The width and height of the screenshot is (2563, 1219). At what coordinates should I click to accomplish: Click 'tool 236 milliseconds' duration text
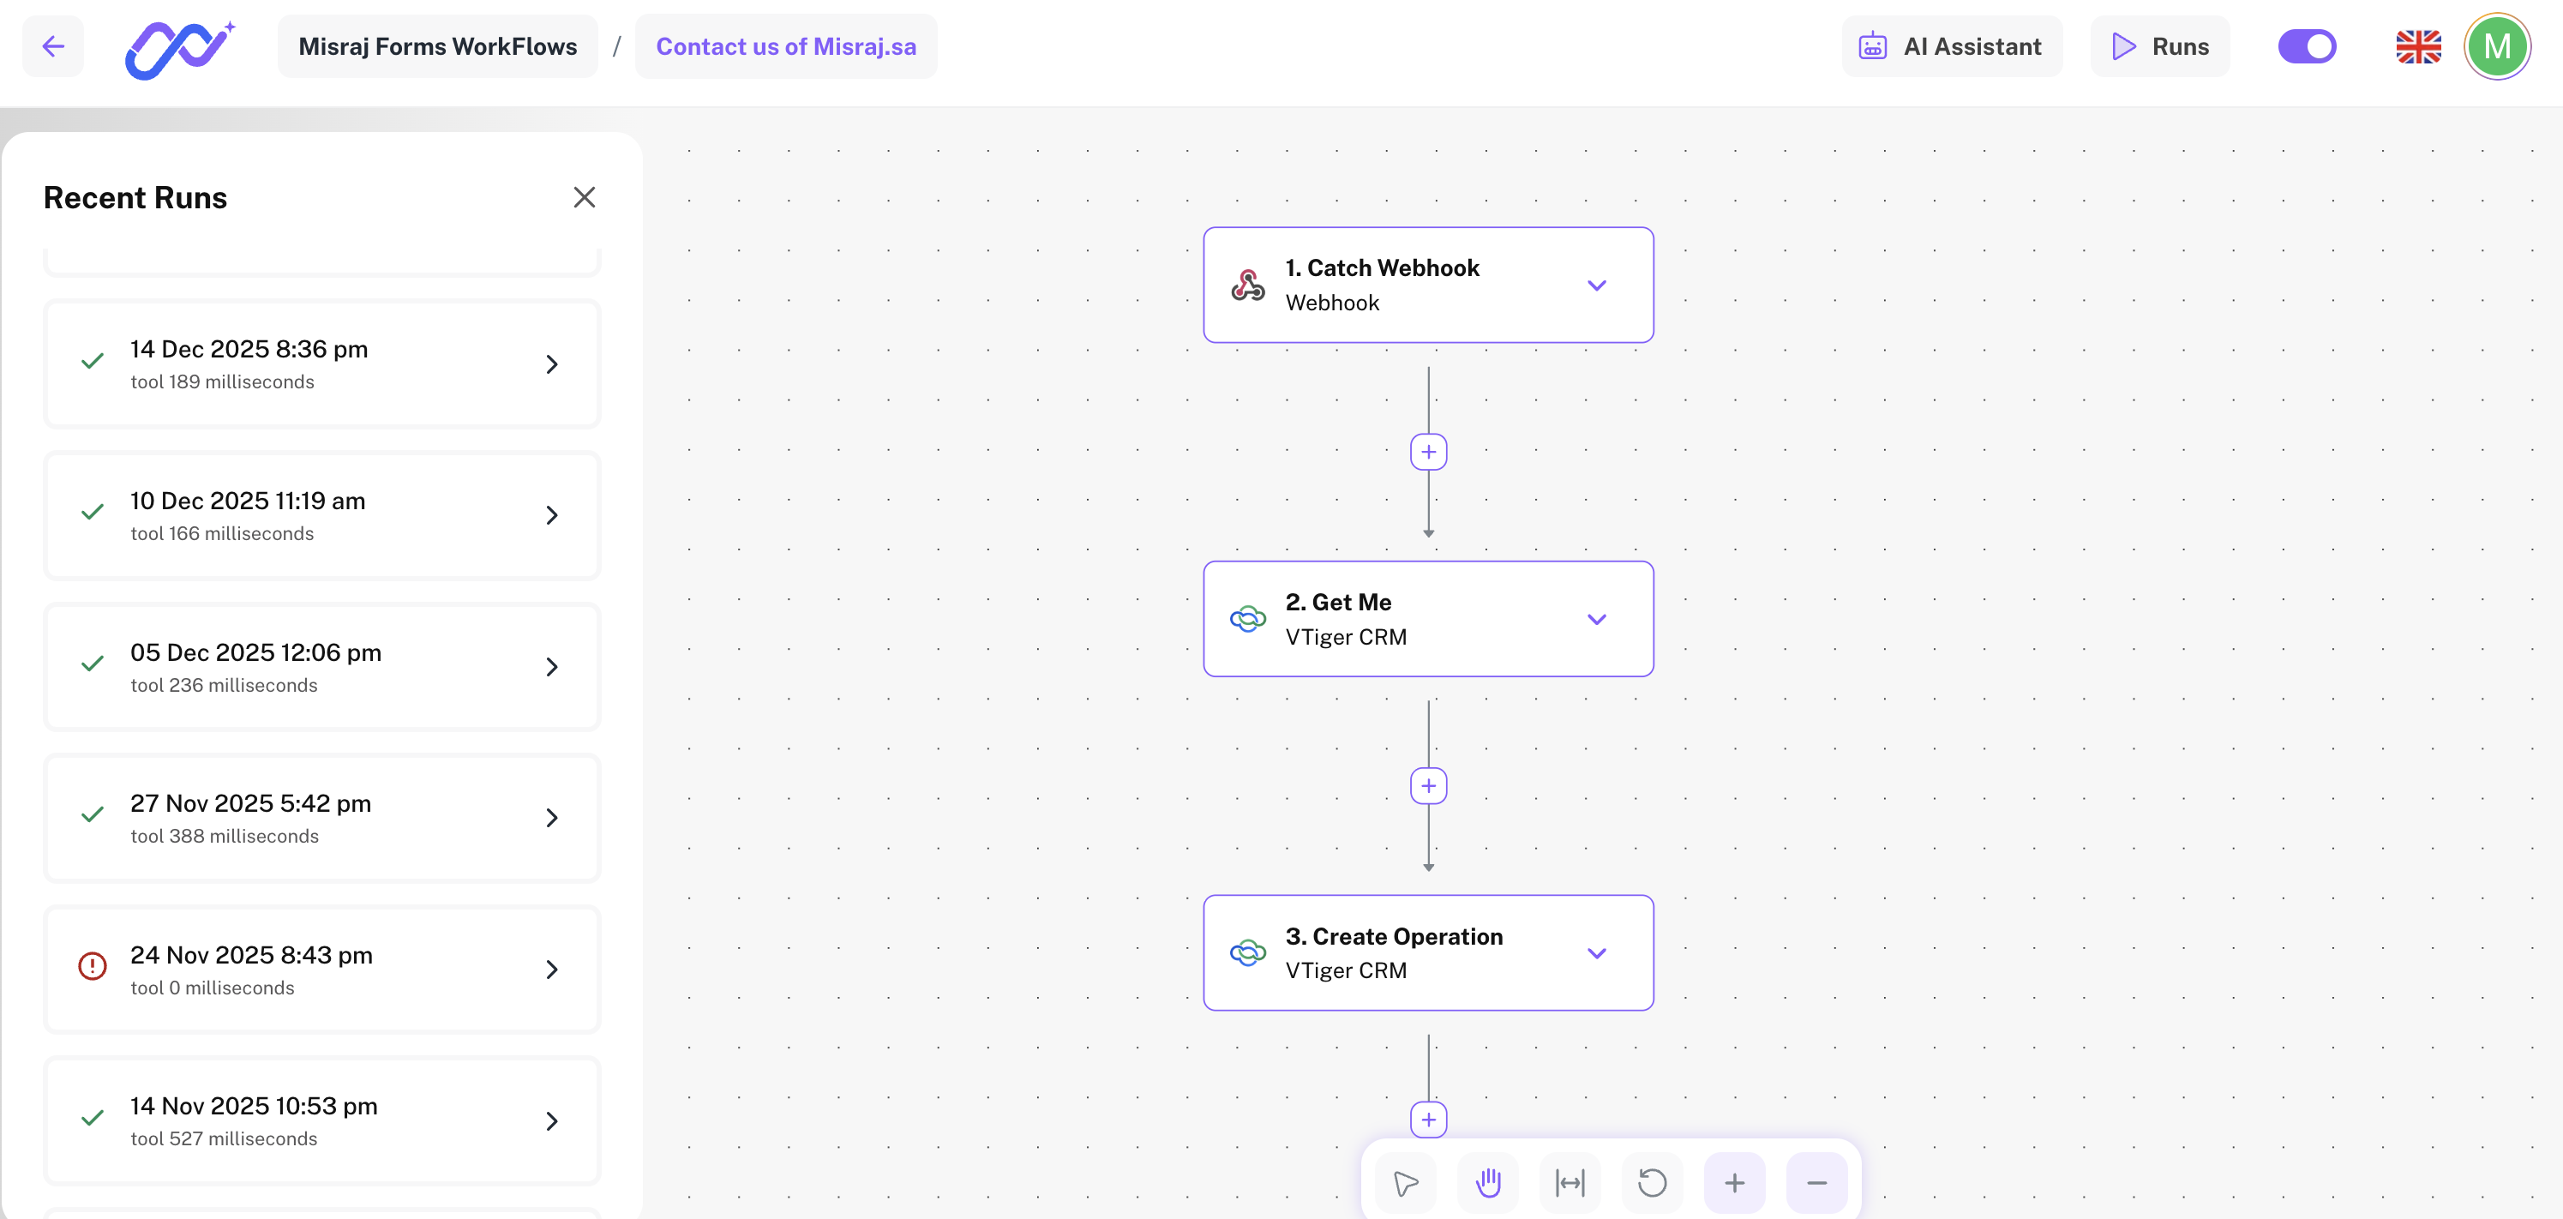point(224,686)
